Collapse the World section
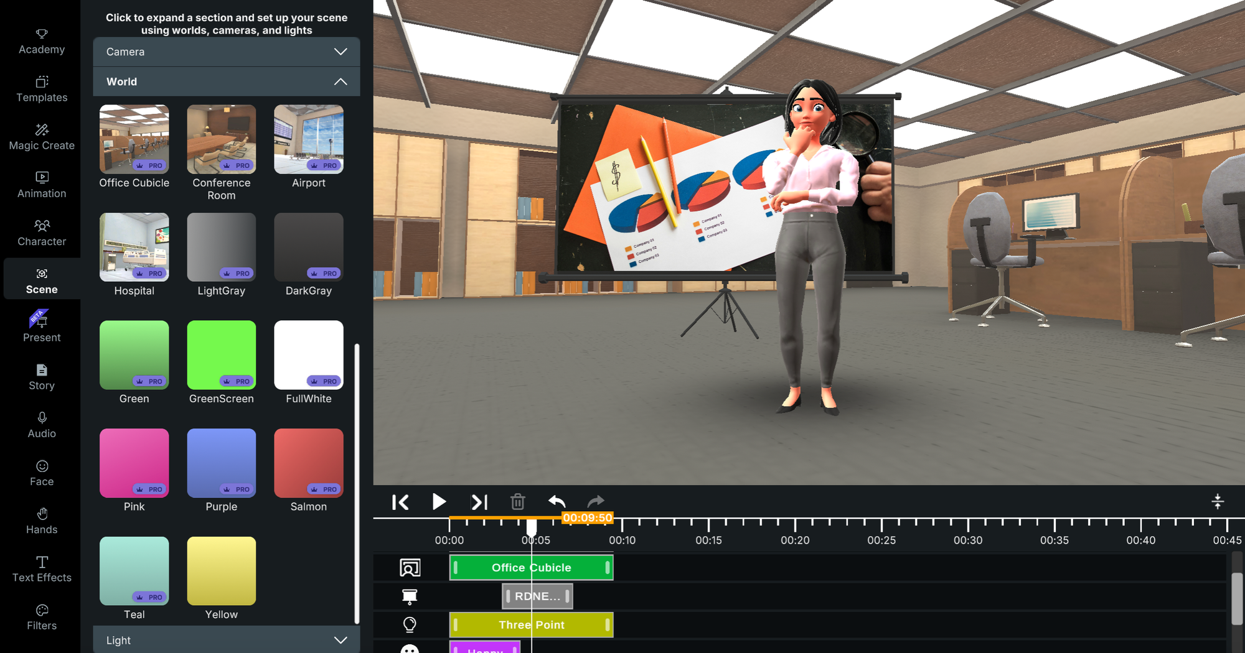This screenshot has height=653, width=1245. 225,81
